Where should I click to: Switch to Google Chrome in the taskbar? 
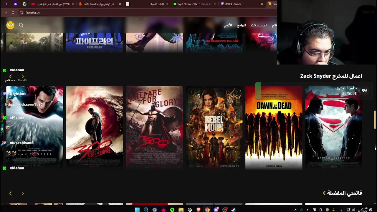tap(207, 210)
